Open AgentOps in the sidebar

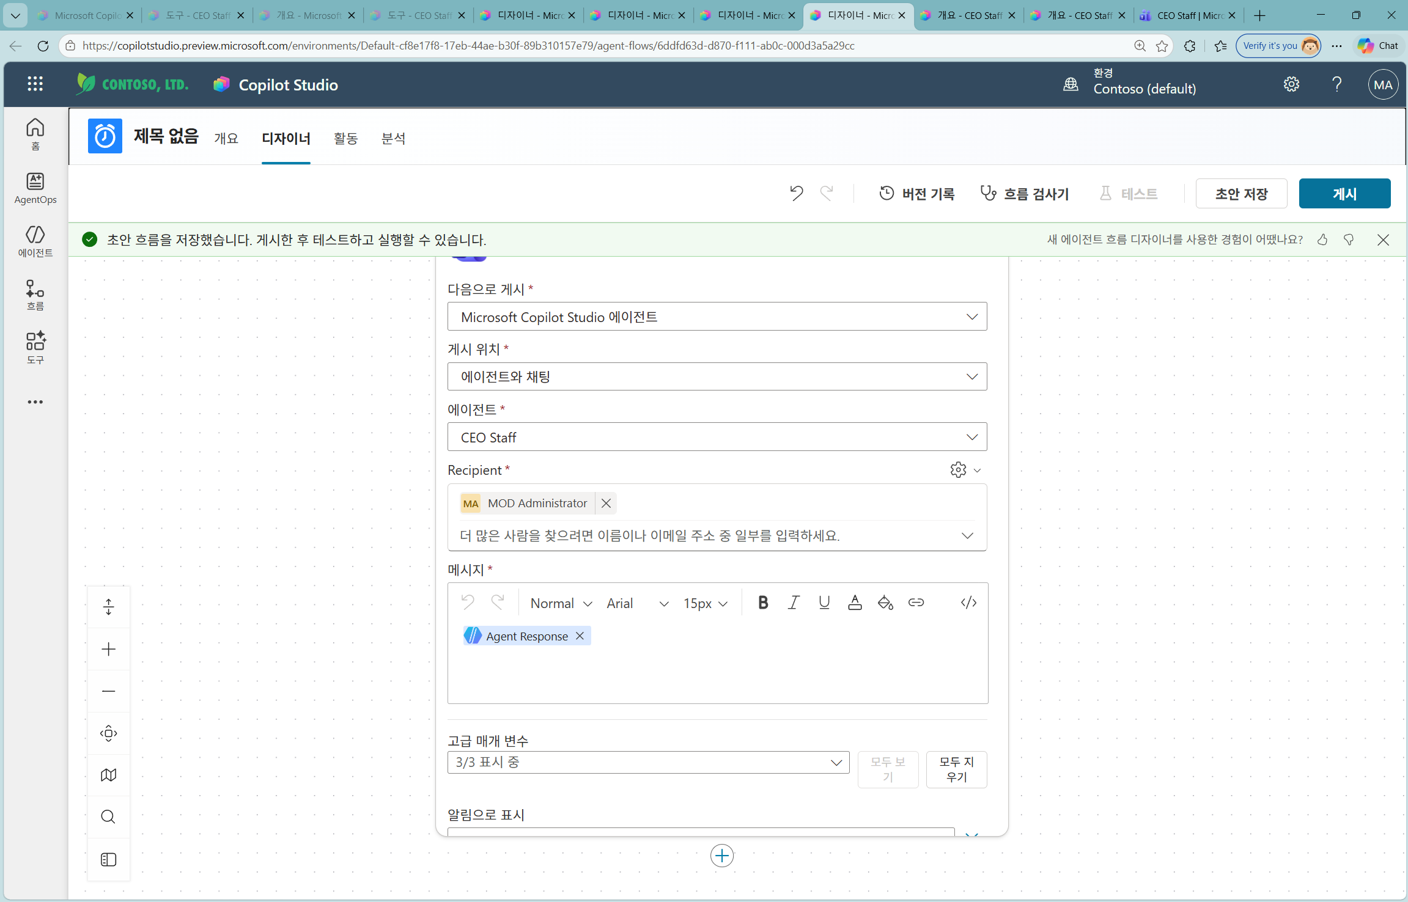pyautogui.click(x=35, y=188)
